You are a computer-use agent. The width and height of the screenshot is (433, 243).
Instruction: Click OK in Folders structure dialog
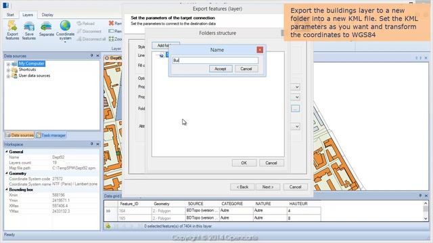[244, 163]
